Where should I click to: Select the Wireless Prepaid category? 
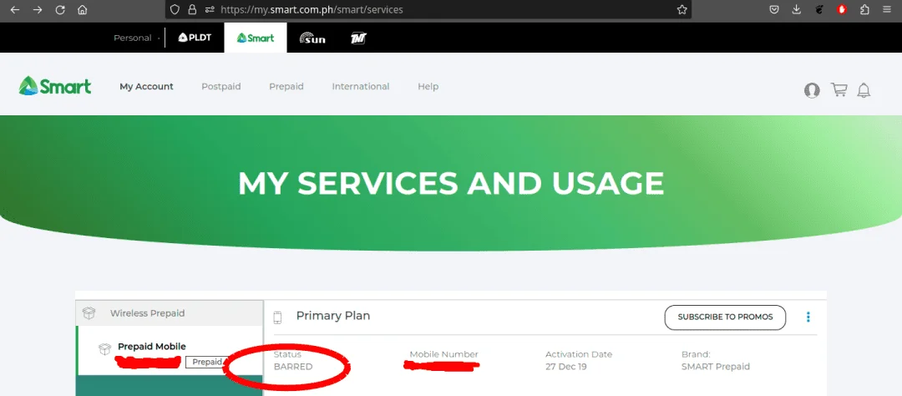tap(170, 313)
